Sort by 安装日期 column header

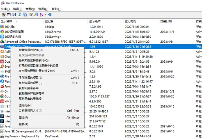pos(177,21)
